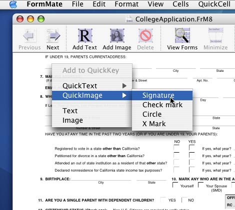Click the Minimize toolbar icon

coord(215,35)
